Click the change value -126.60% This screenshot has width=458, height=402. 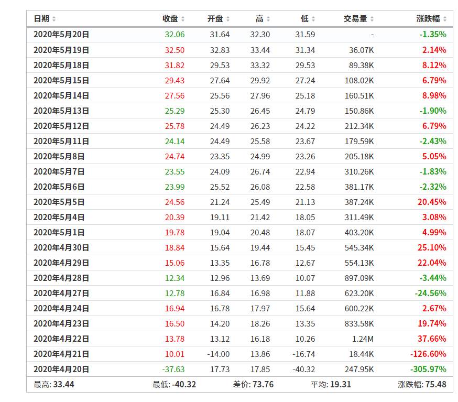[x=428, y=354]
